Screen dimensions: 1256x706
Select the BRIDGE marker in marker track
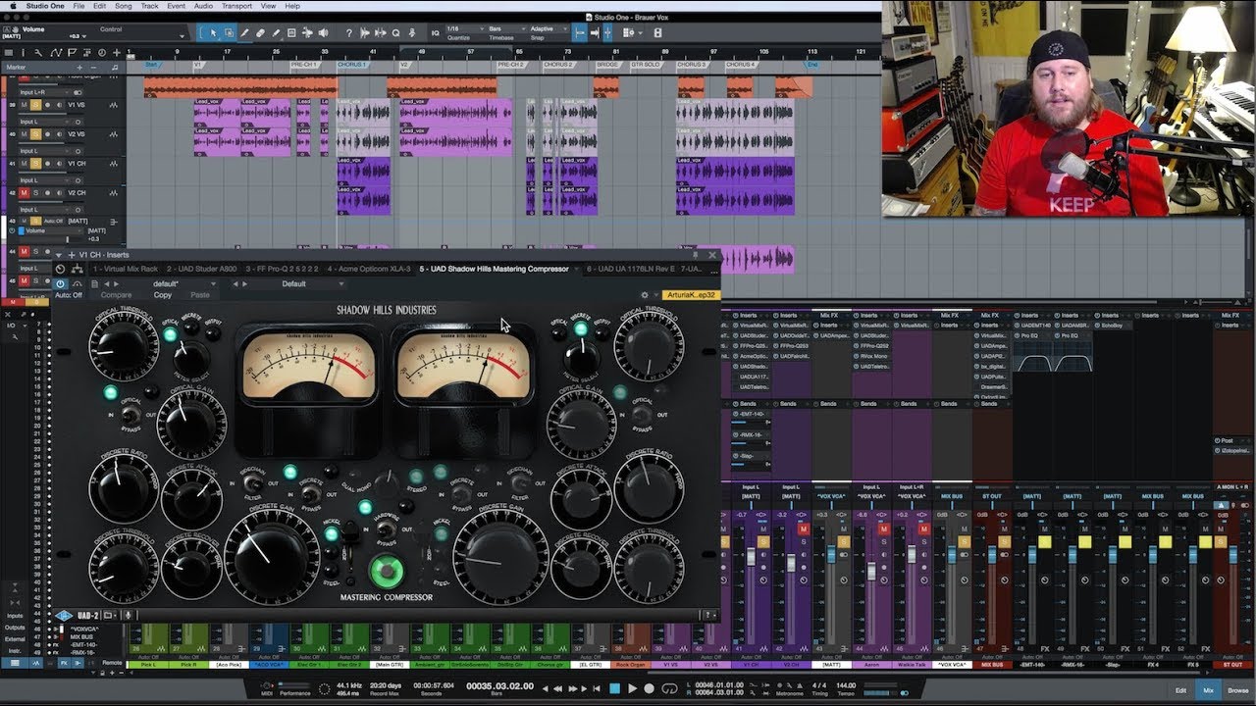[x=606, y=65]
